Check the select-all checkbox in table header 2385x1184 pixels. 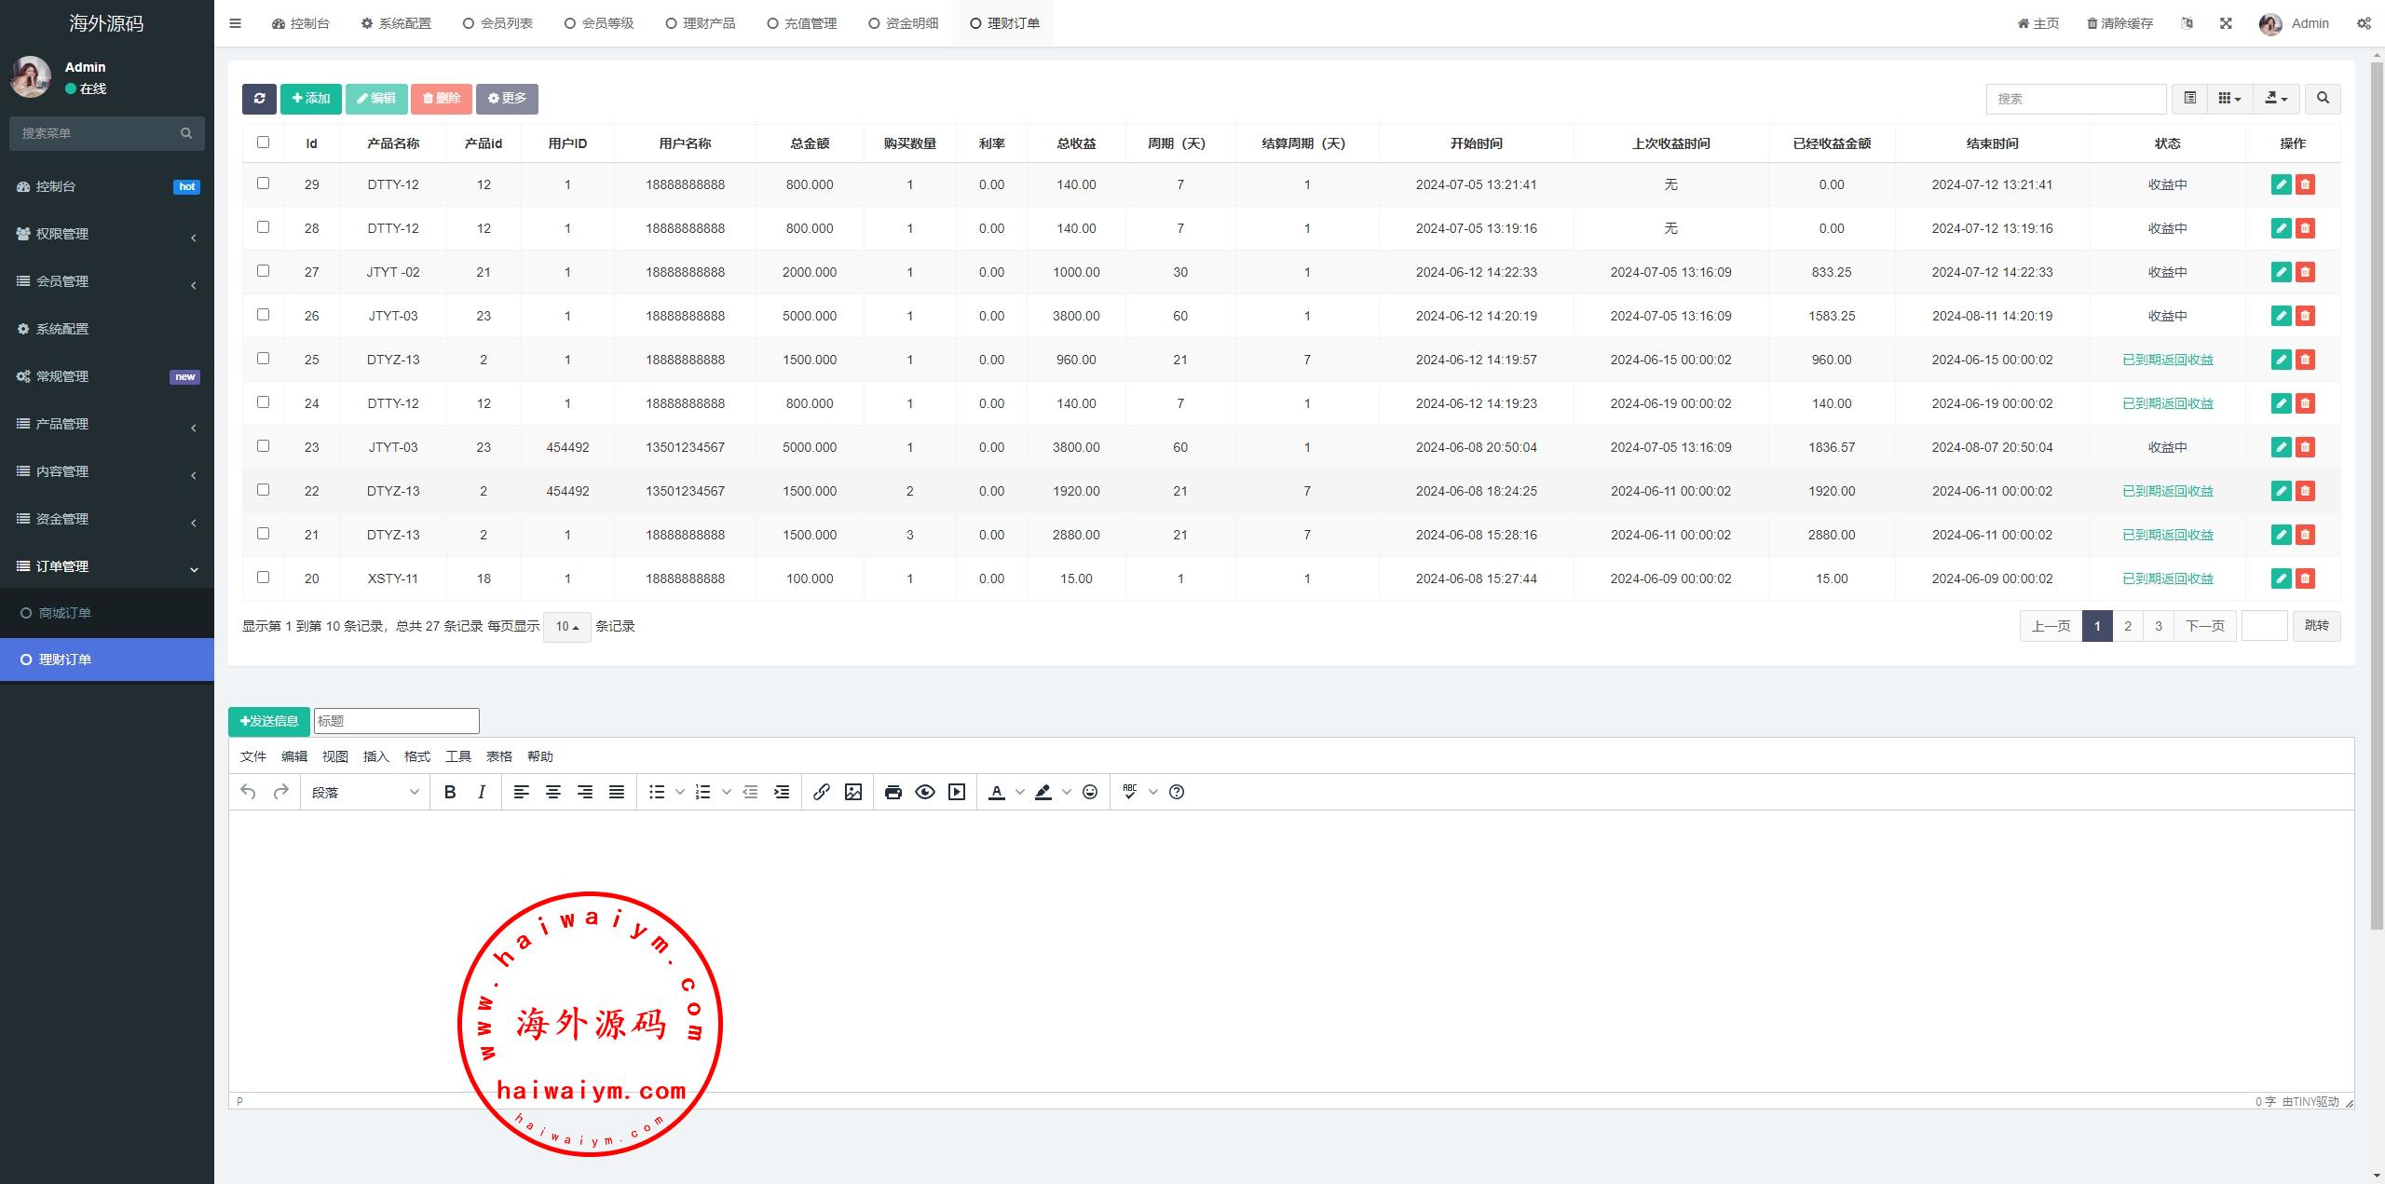[263, 143]
